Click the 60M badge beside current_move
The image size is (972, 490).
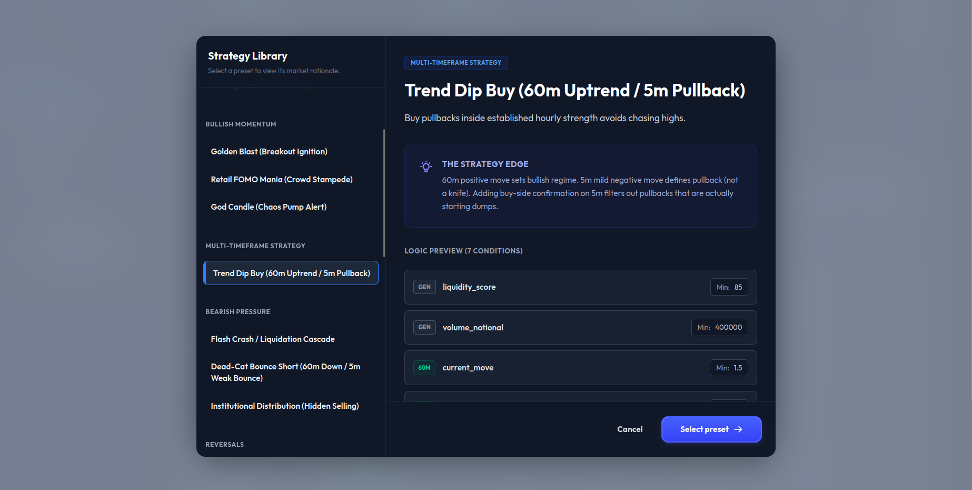point(424,368)
